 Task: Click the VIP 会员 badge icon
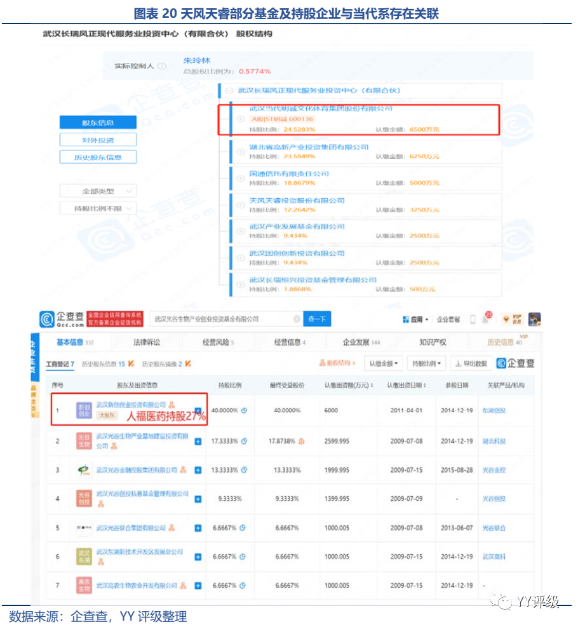(512, 319)
